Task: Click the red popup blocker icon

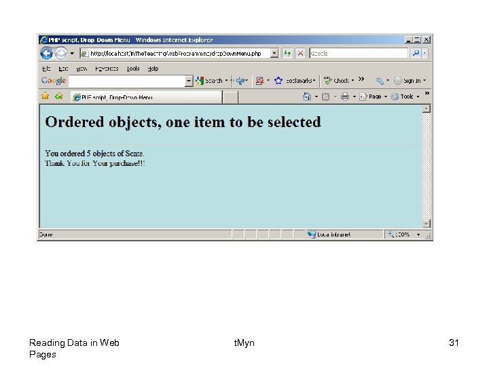Action: 259,81
